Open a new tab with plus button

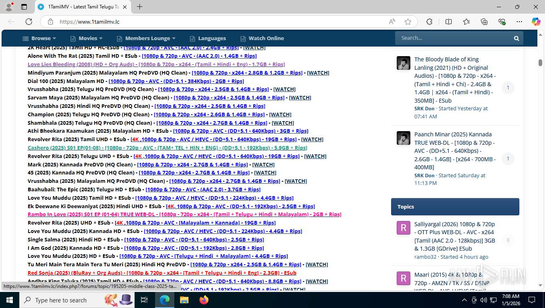coord(139,7)
